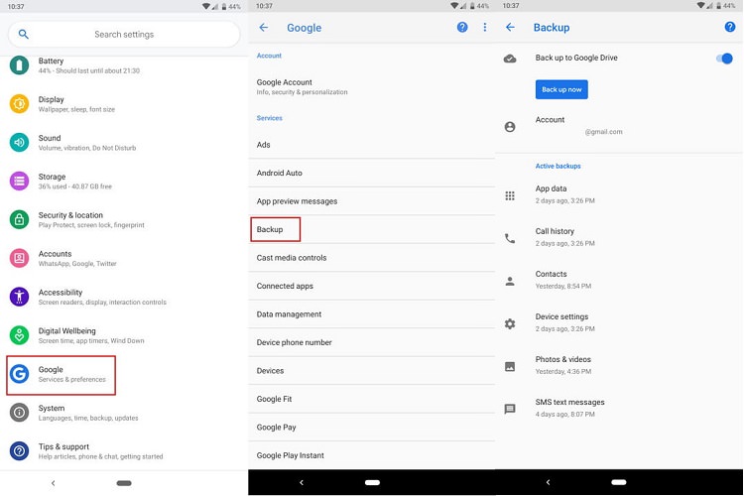
Task: Open Google Play Instant entry
Action: point(372,455)
